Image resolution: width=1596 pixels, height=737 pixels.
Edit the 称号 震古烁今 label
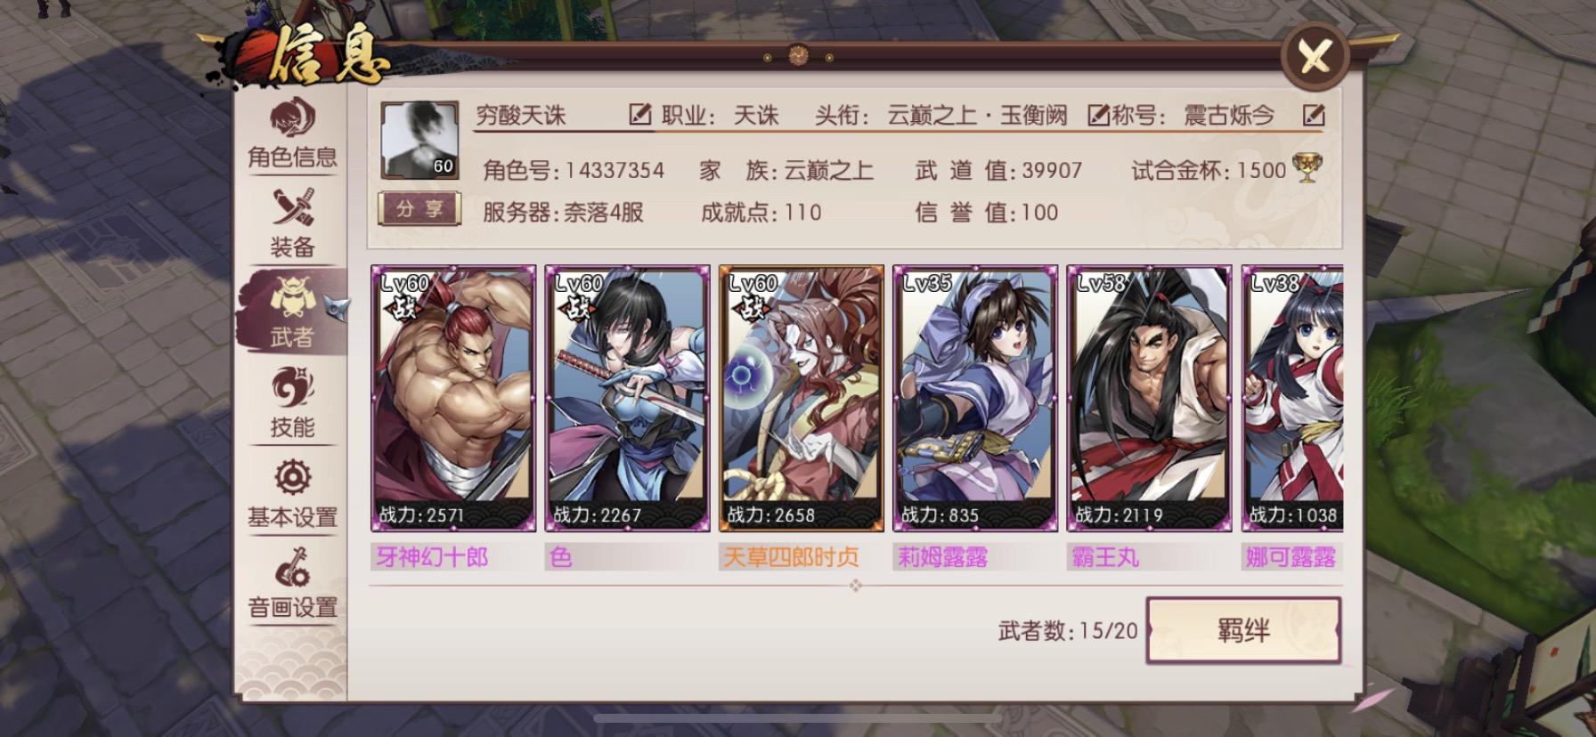1314,115
